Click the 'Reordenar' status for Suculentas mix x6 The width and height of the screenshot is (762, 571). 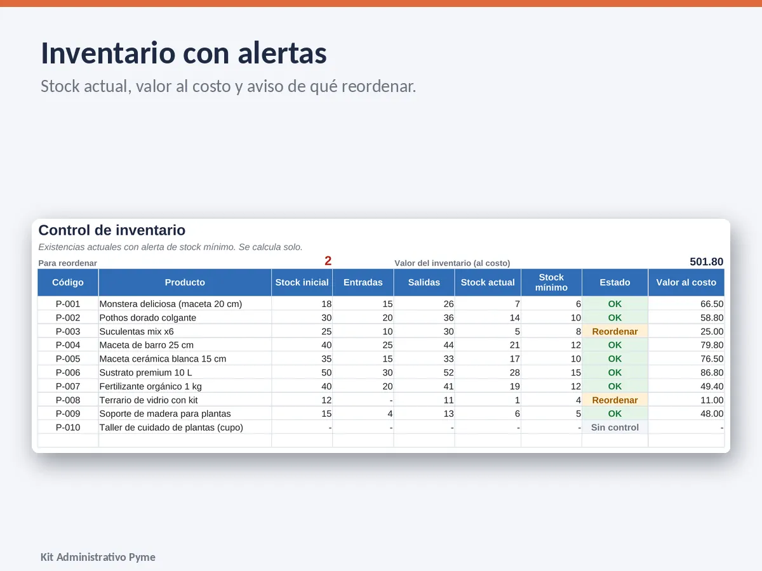click(x=615, y=331)
